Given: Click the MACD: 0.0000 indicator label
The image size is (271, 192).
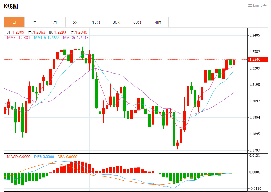Looking at the screenshot, I should (x=18, y=157).
